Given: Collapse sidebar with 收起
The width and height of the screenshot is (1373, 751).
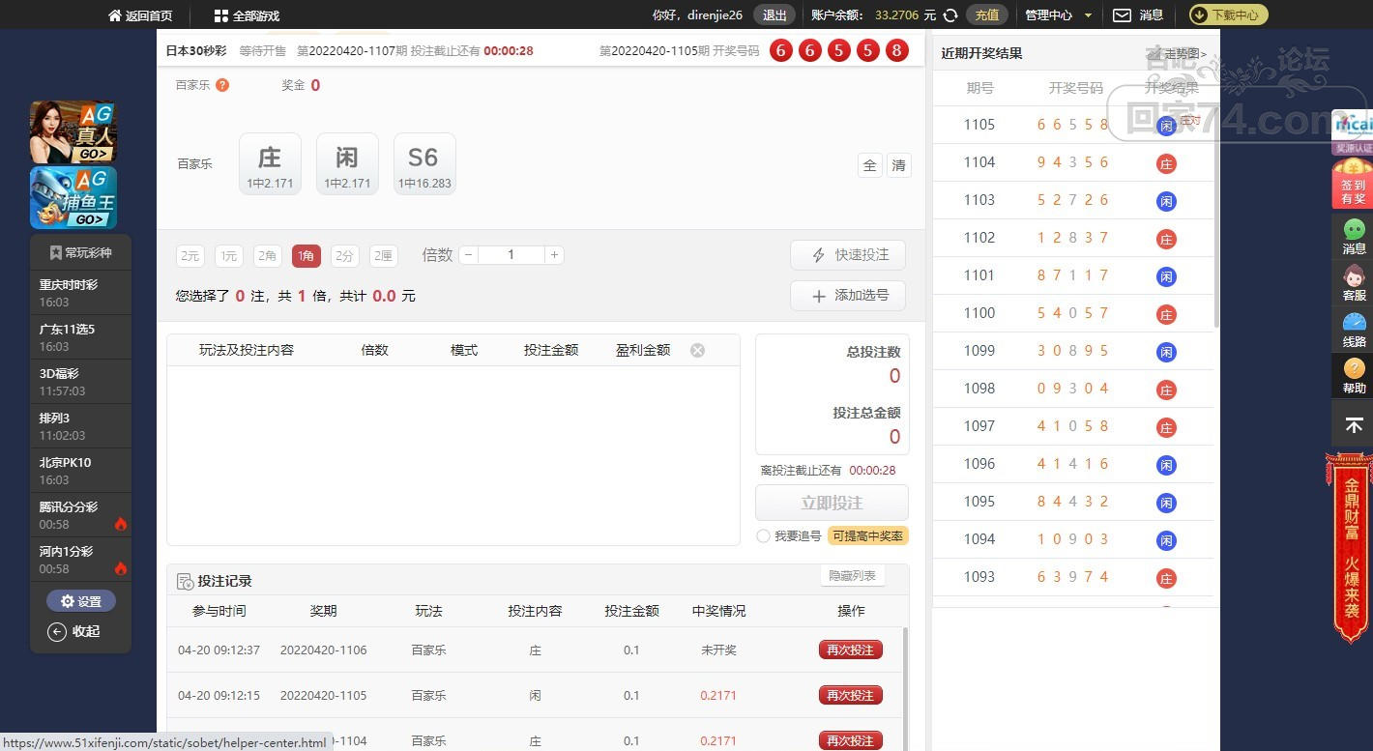Looking at the screenshot, I should [74, 631].
